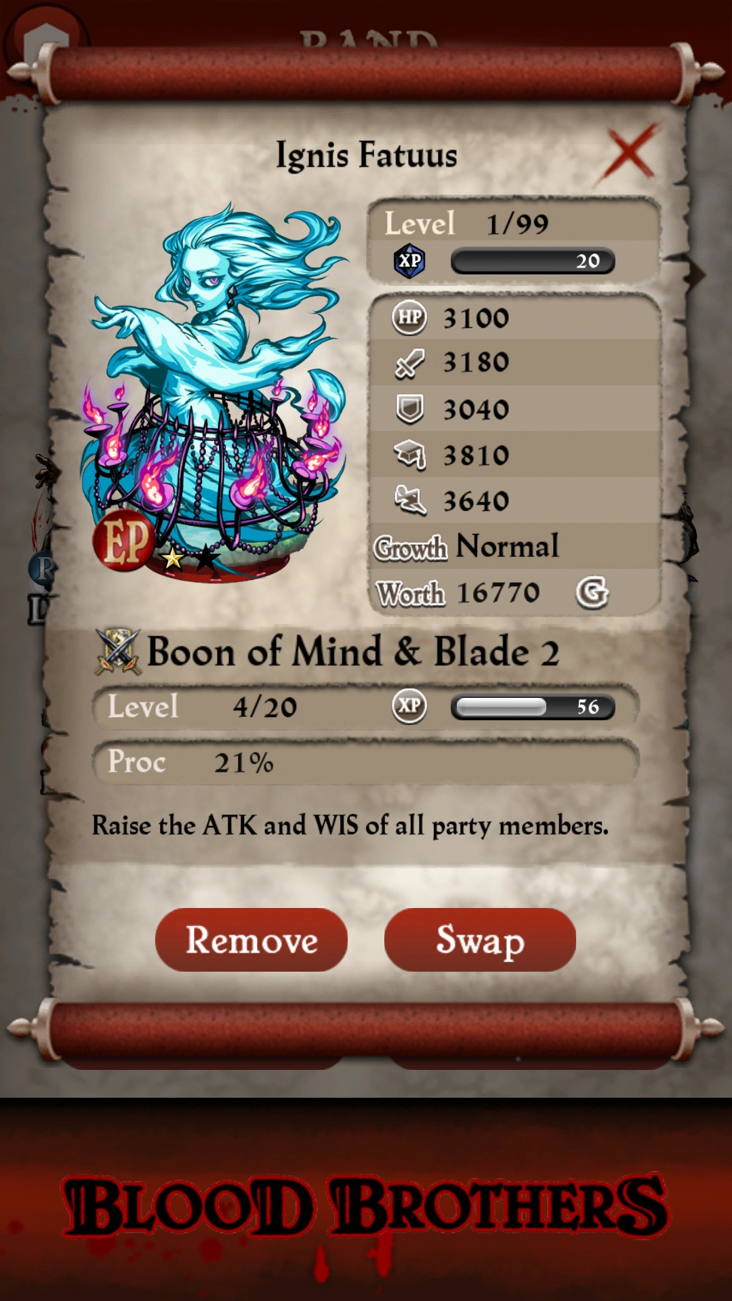732x1301 pixels.
Task: Tap the sword attack stat icon
Action: click(x=409, y=363)
